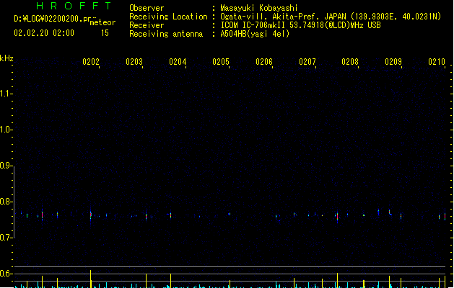The image size is (454, 288).
Task: Click the 0.8 kHz axis label
Action: click(6, 202)
